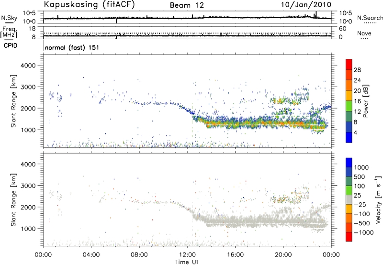The image size is (383, 265).
Task: Click the "4" value on Power scale
Action: (356, 132)
